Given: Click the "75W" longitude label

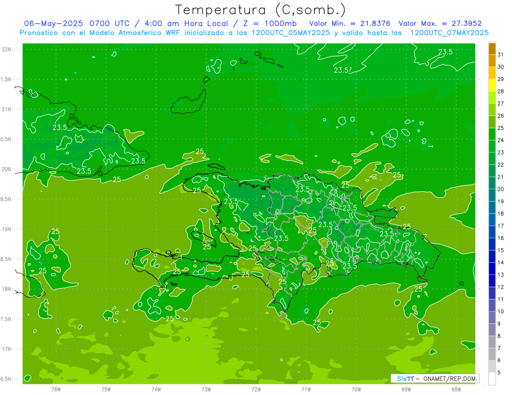Looking at the screenshot, I should pyautogui.click(x=106, y=389).
